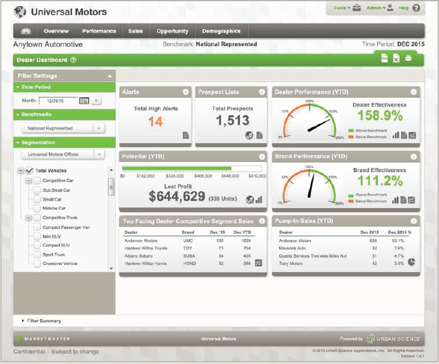Export dashboard to Excel icon
The image size is (439, 364).
(396, 58)
